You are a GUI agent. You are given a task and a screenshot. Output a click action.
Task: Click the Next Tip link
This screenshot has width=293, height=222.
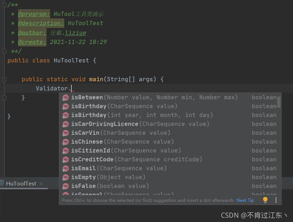tap(245, 200)
